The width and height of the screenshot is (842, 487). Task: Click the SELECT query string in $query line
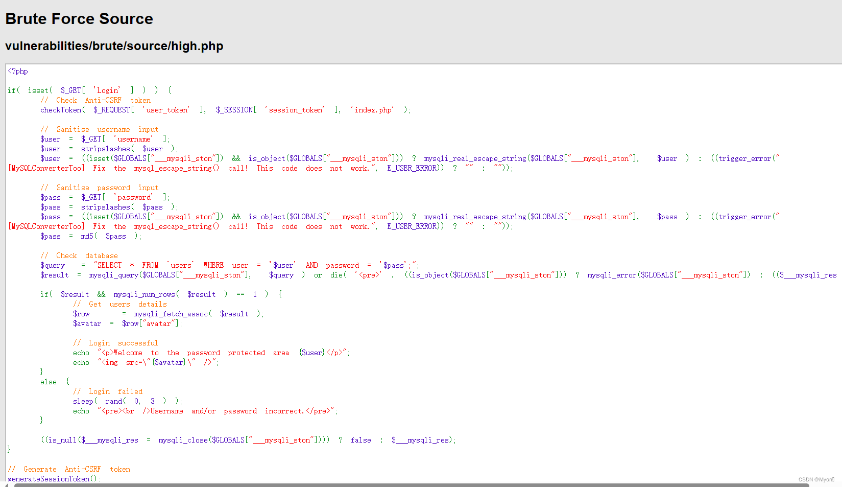click(255, 265)
